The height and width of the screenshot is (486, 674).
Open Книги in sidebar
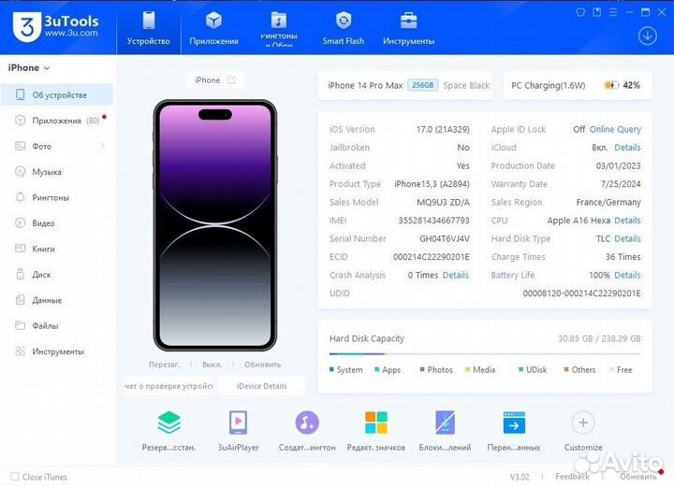tap(57, 249)
